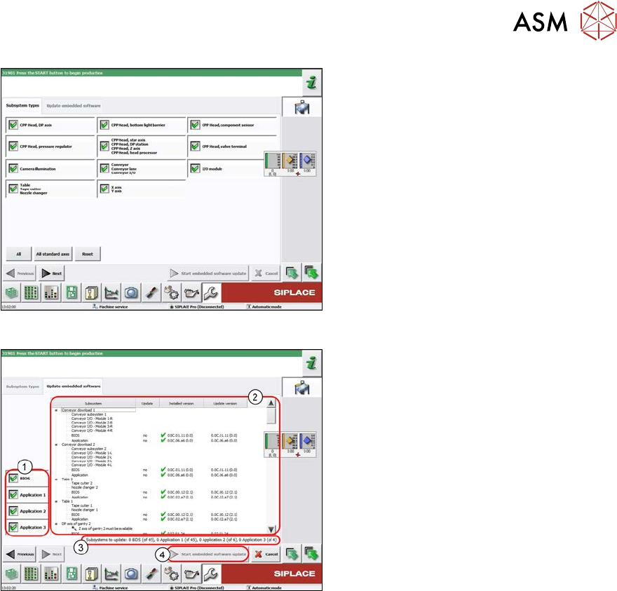This screenshot has width=617, height=591.
Task: Click the gears settings icon in the bottom toolbar
Action: (172, 574)
